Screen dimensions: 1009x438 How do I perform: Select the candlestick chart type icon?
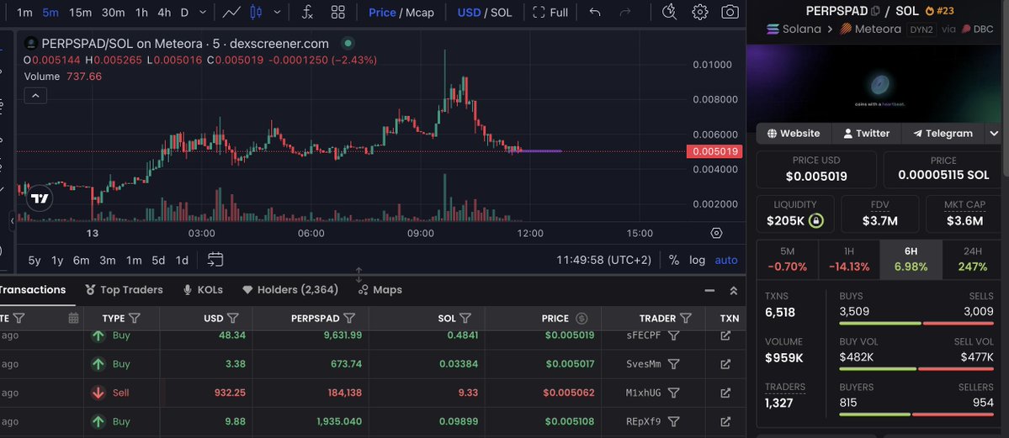(256, 13)
